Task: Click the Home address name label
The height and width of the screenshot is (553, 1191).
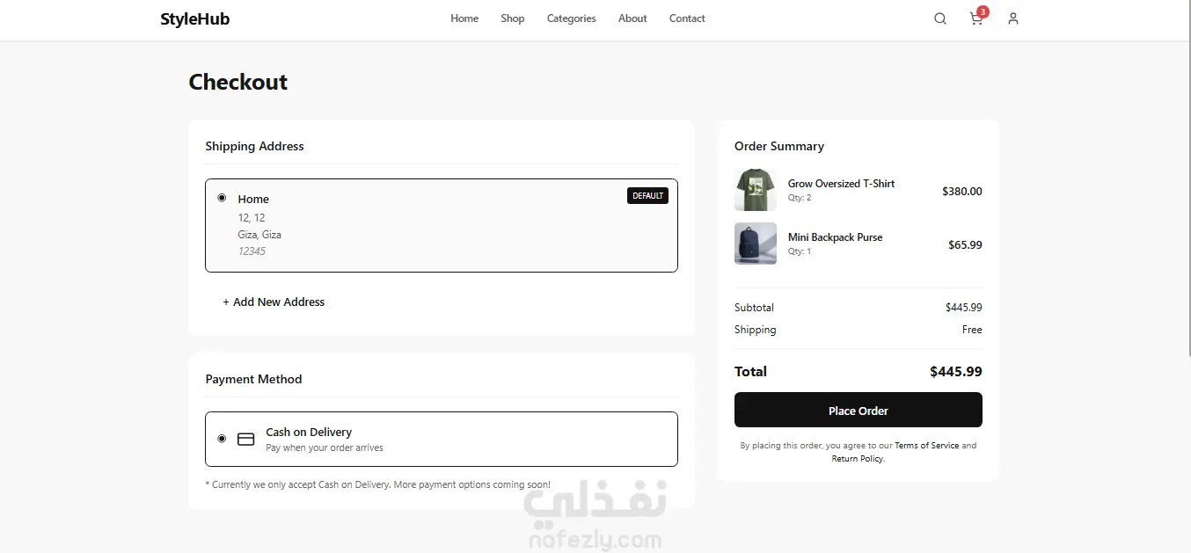Action: pyautogui.click(x=253, y=200)
